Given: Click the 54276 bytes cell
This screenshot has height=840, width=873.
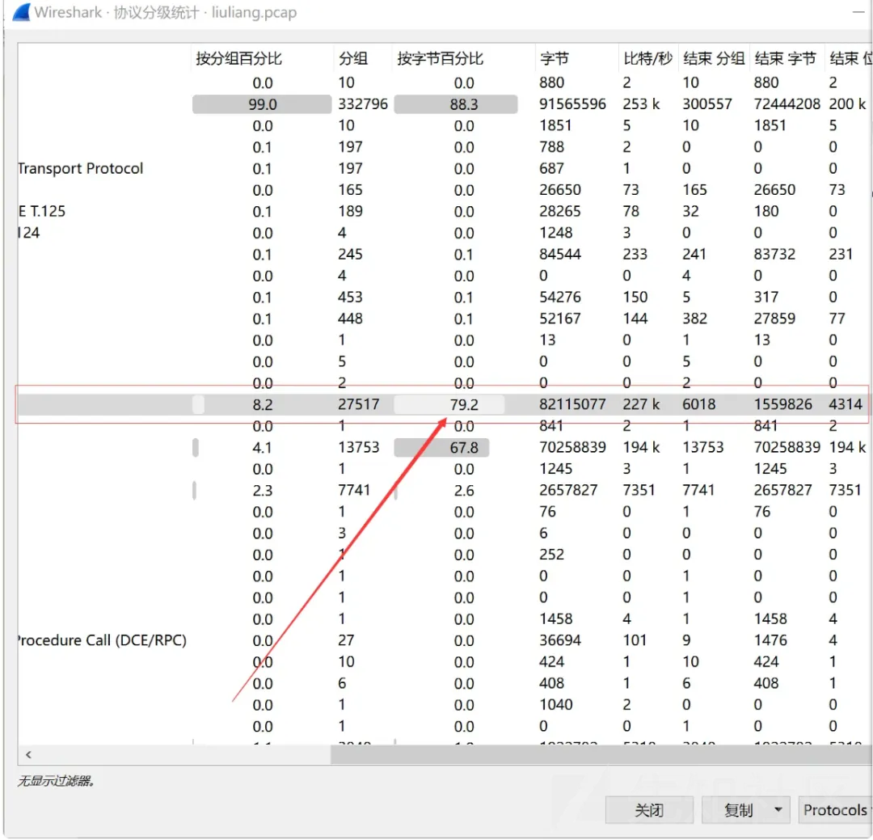Looking at the screenshot, I should [560, 298].
